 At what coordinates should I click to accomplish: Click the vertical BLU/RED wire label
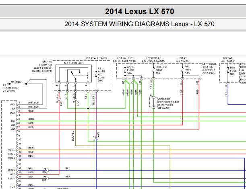click(x=93, y=99)
